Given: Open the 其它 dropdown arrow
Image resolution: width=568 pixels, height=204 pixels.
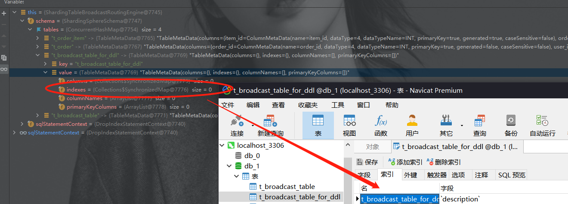Looking at the screenshot, I should (x=461, y=125).
